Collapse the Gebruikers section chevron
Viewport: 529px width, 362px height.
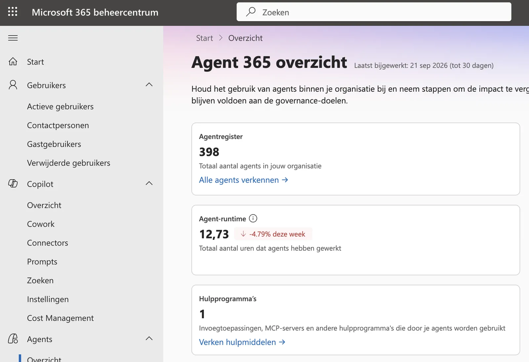149,85
